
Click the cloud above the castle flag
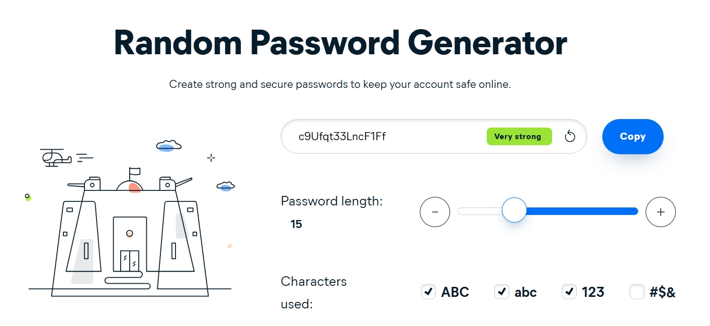coord(168,146)
